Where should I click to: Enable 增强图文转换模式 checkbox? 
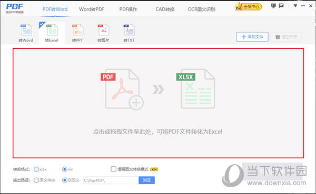[x=113, y=169]
